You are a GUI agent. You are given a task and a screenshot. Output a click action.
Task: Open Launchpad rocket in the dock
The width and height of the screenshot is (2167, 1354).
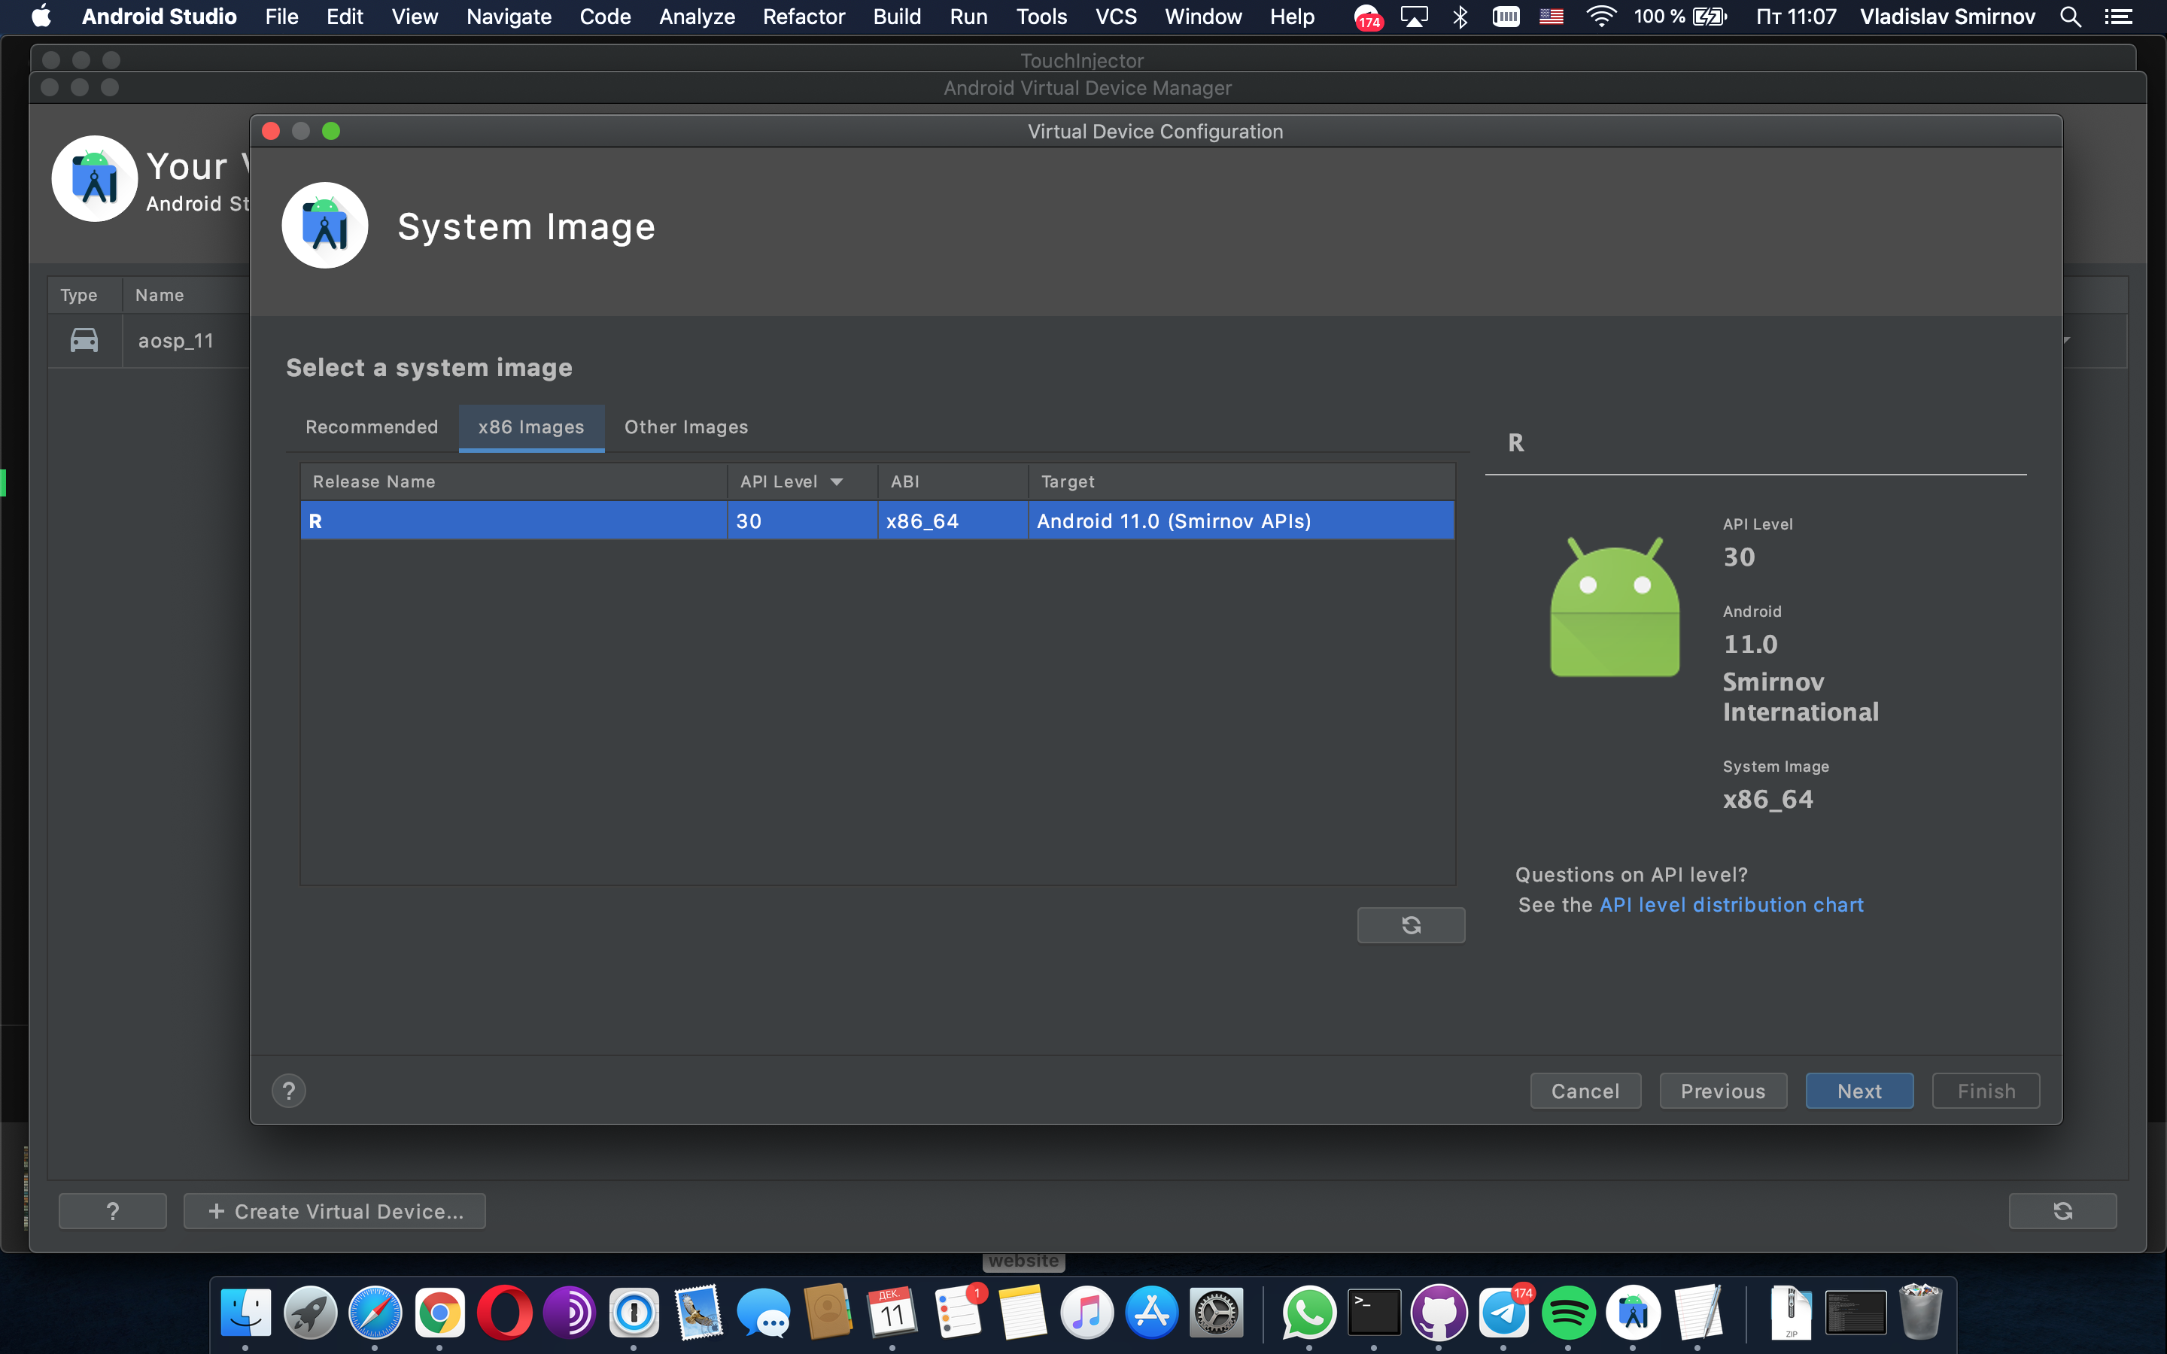[x=310, y=1313]
